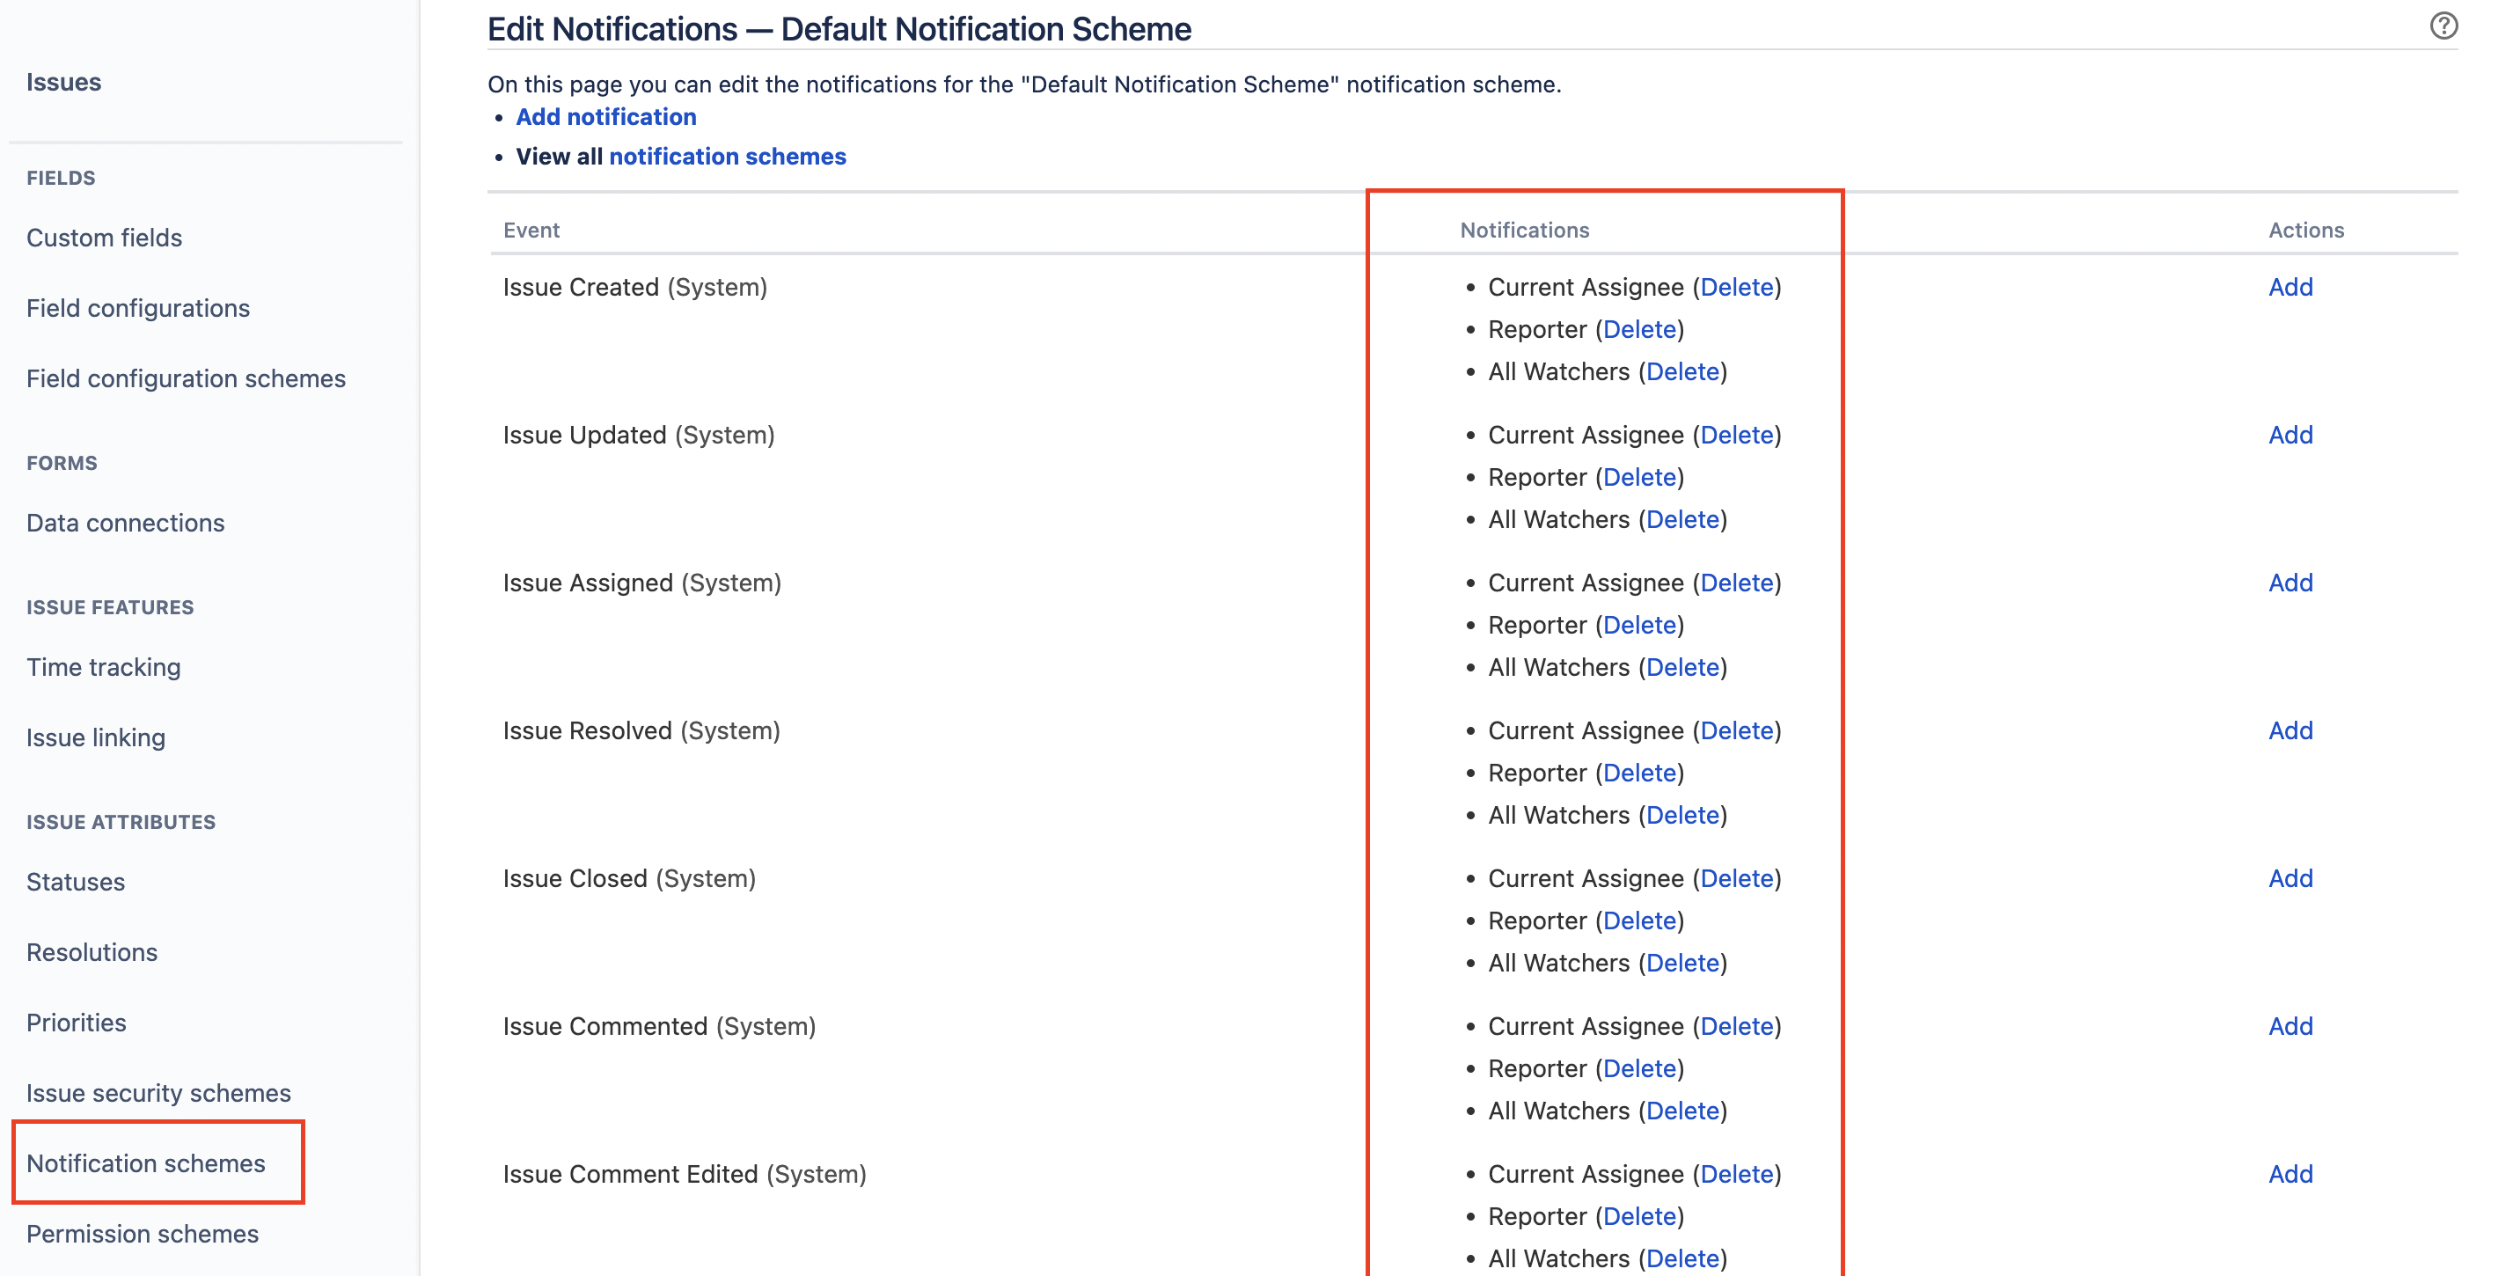Select the Issue Comment Edited (System) text
2513x1276 pixels.
click(x=685, y=1175)
